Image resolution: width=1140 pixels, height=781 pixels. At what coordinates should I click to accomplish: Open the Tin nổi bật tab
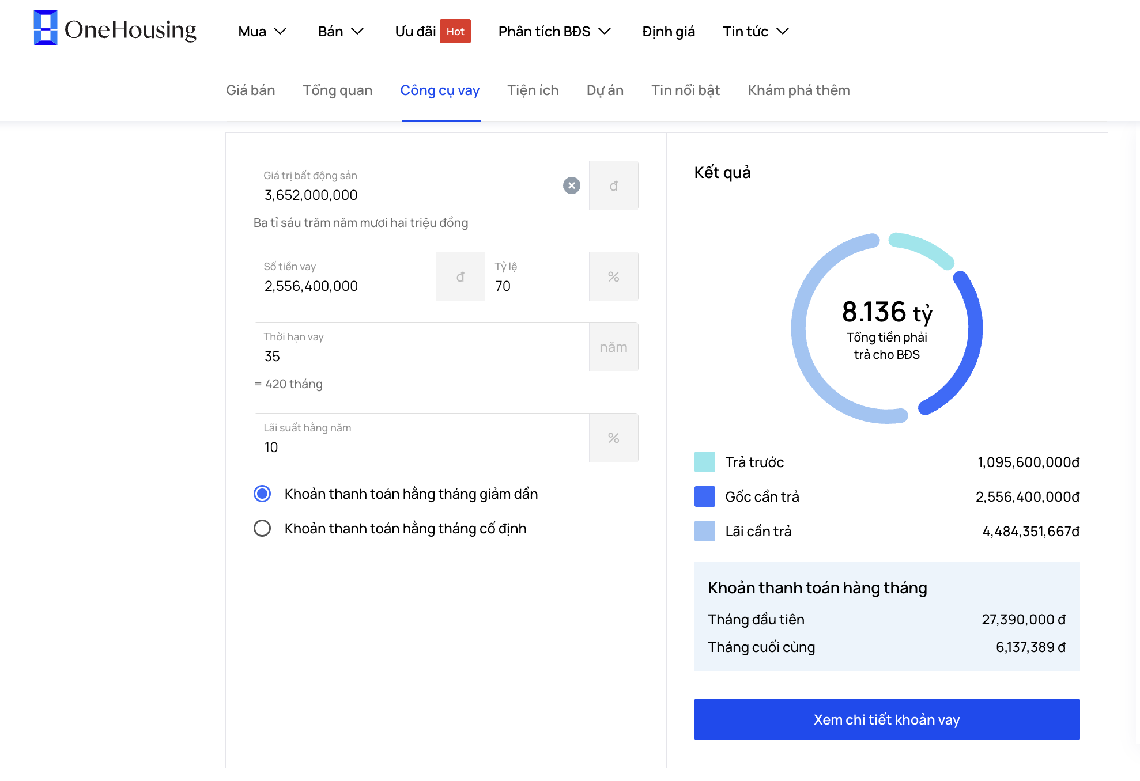[x=685, y=90]
